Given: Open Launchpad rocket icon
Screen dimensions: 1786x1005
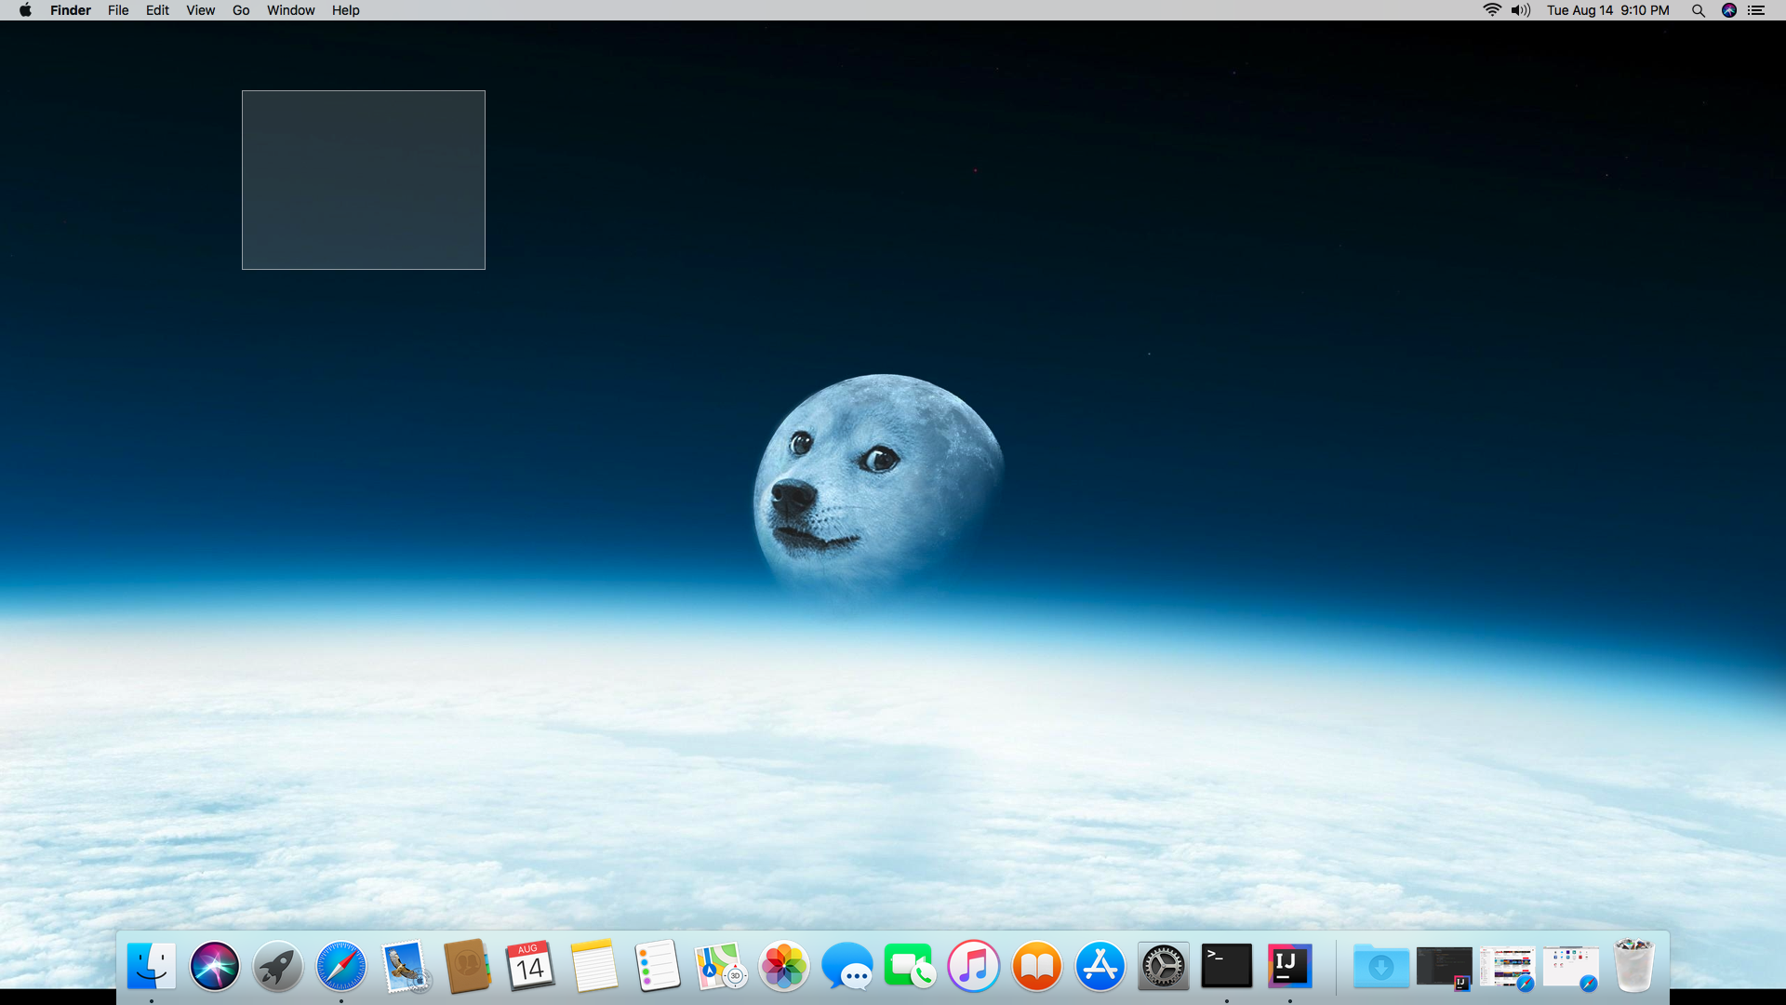Looking at the screenshot, I should pos(277,966).
